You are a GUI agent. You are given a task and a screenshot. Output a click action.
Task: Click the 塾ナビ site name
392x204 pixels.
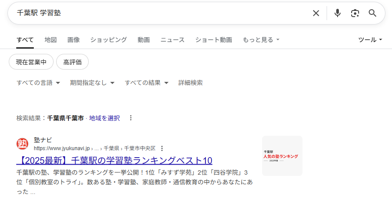pos(43,140)
